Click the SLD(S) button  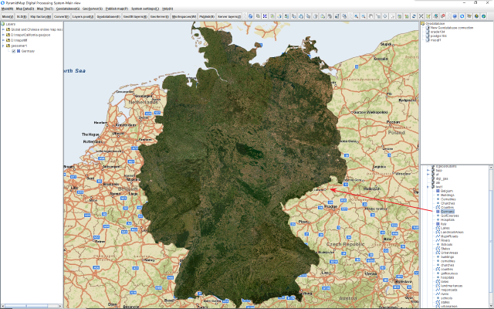[x=22, y=16]
